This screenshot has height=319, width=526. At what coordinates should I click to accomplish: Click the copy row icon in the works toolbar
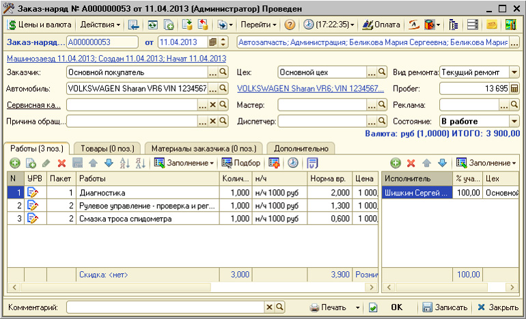point(31,163)
